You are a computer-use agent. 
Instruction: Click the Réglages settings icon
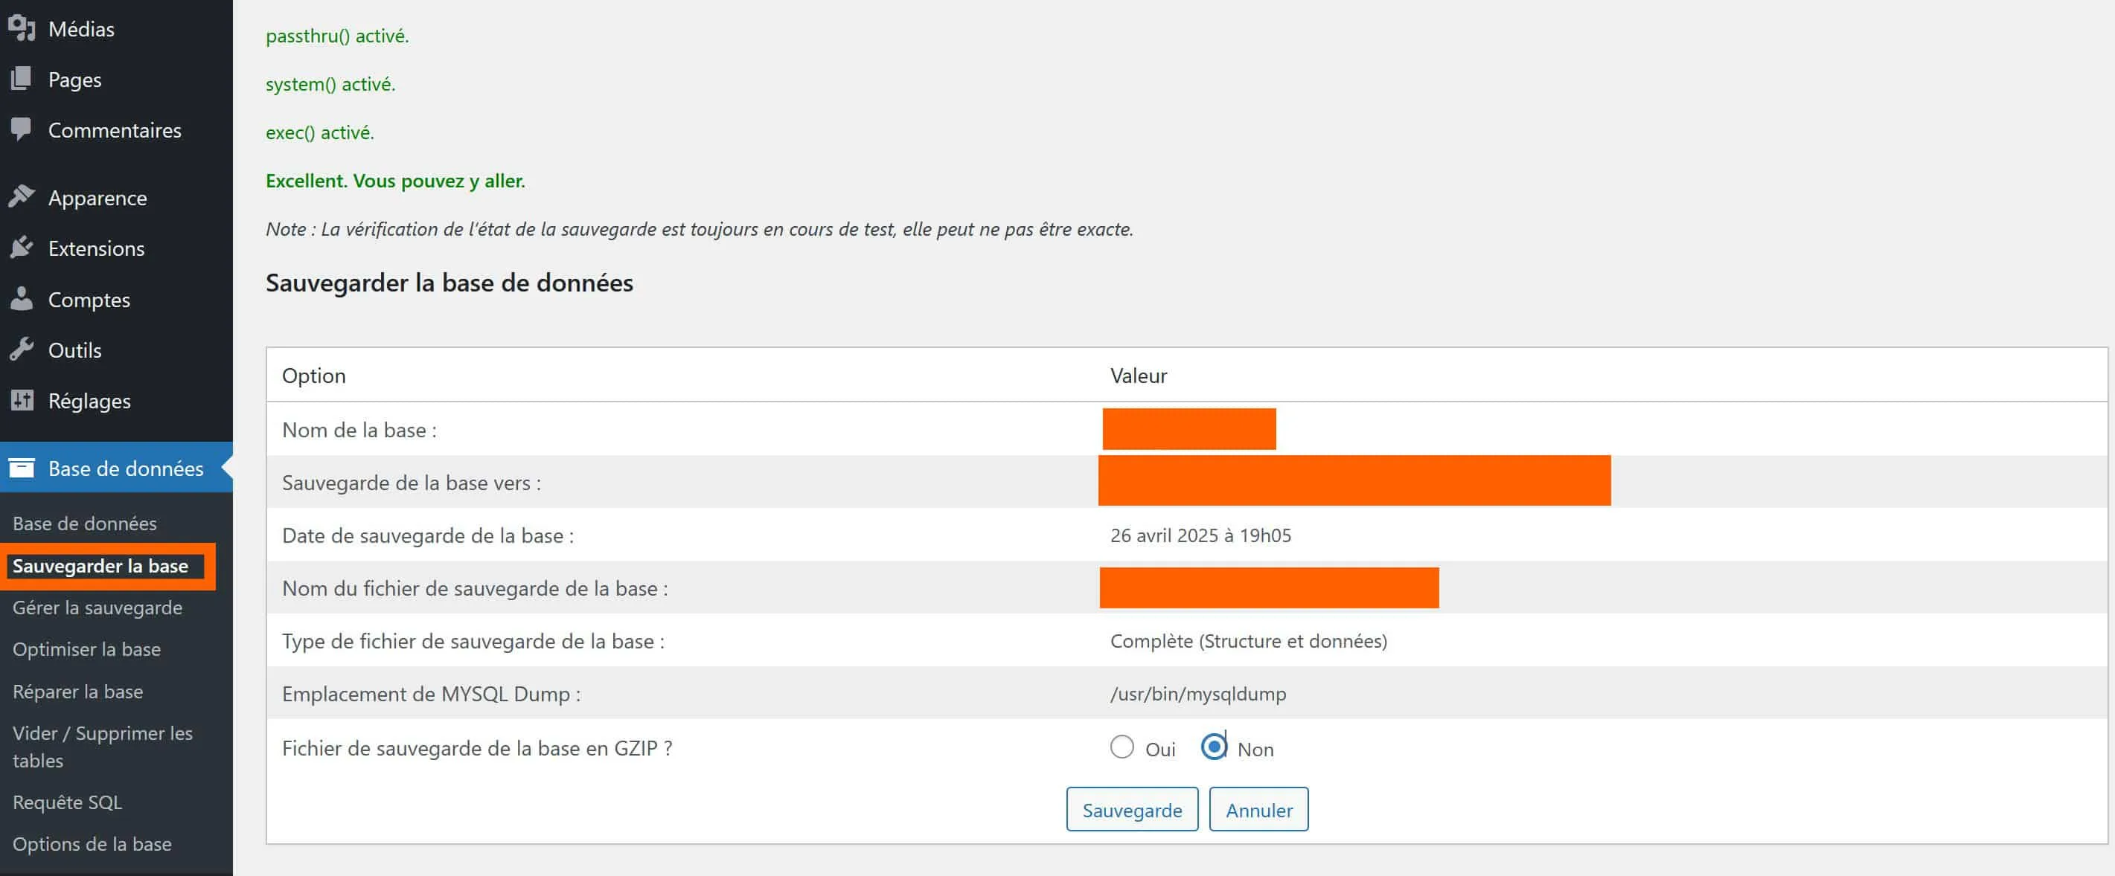(x=22, y=400)
